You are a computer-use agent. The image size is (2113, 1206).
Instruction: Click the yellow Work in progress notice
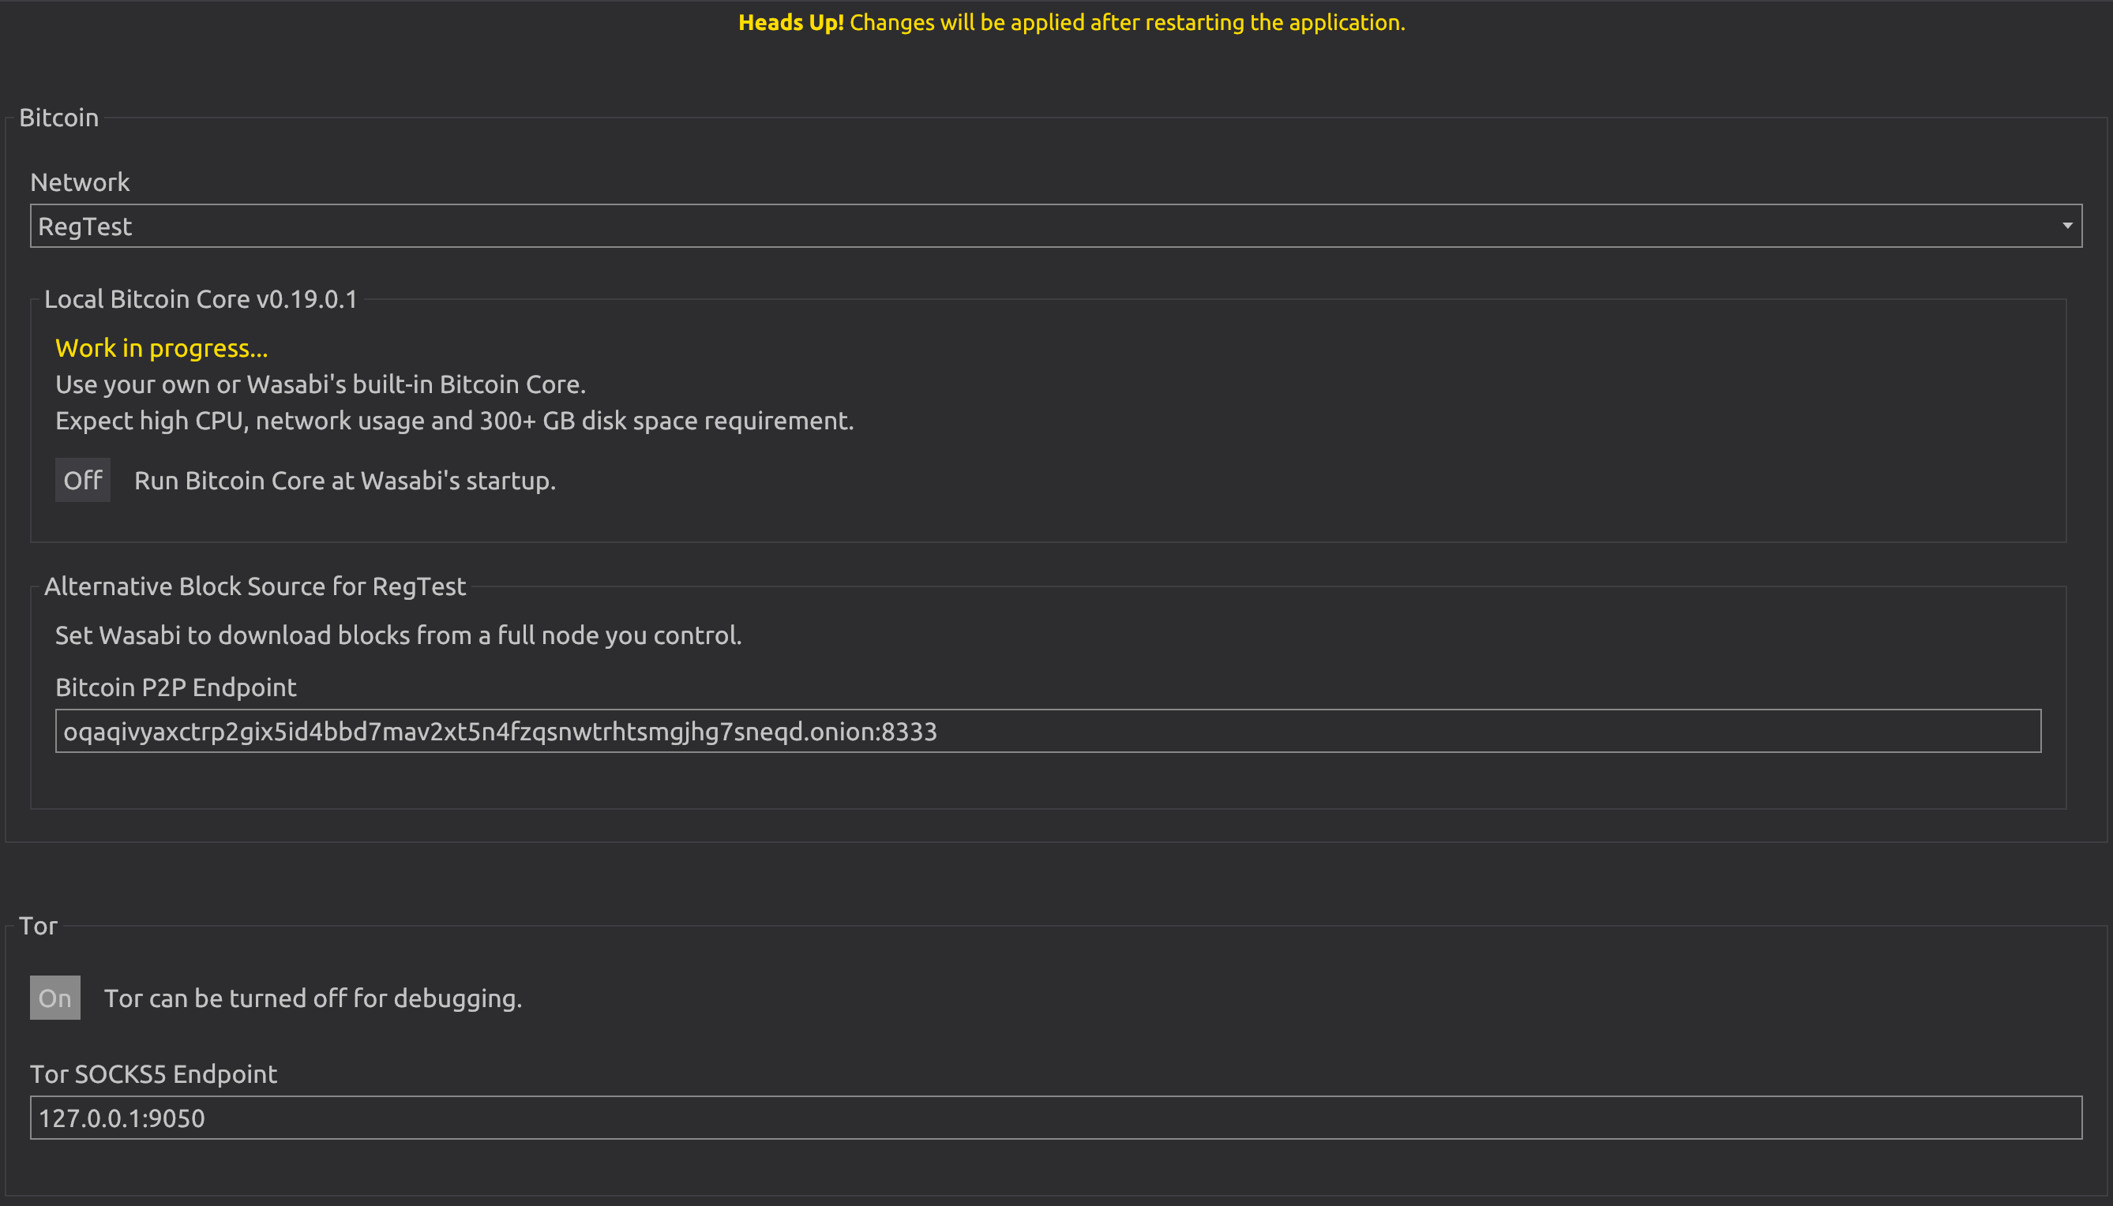(162, 347)
